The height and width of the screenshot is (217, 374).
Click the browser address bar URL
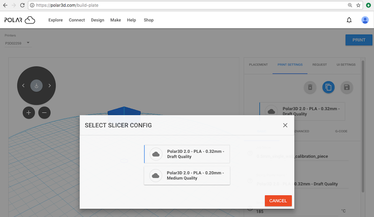67,5
